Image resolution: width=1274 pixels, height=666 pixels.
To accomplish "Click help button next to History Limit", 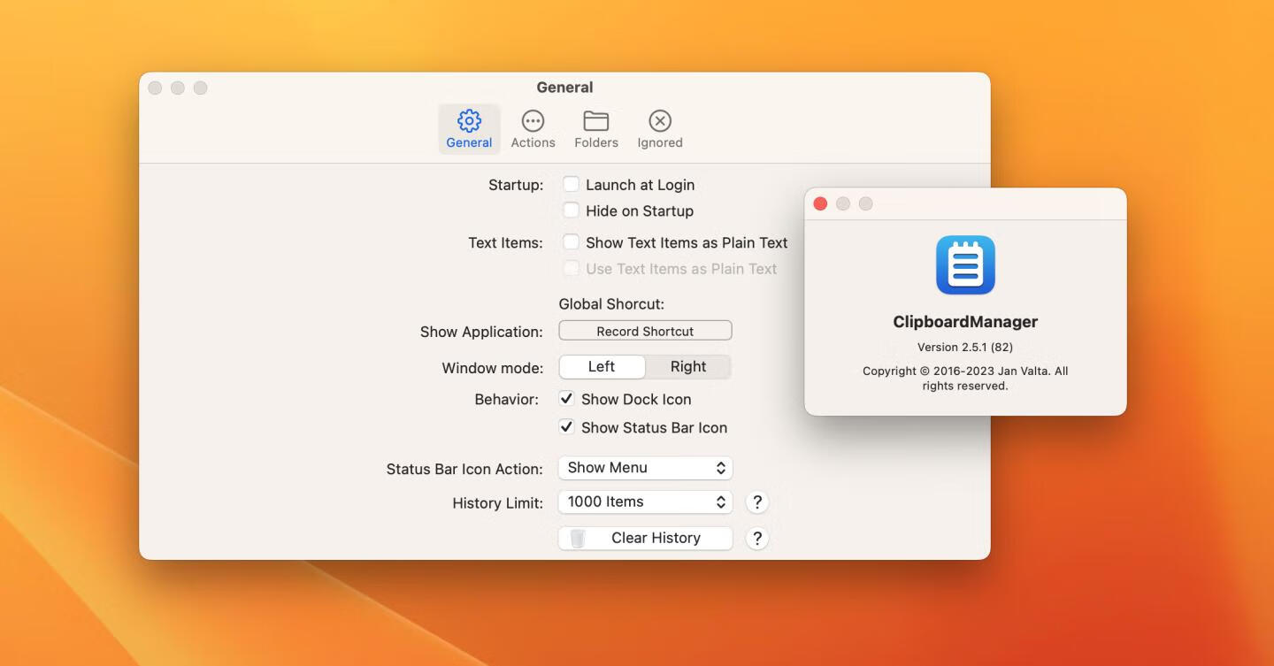I will click(756, 502).
